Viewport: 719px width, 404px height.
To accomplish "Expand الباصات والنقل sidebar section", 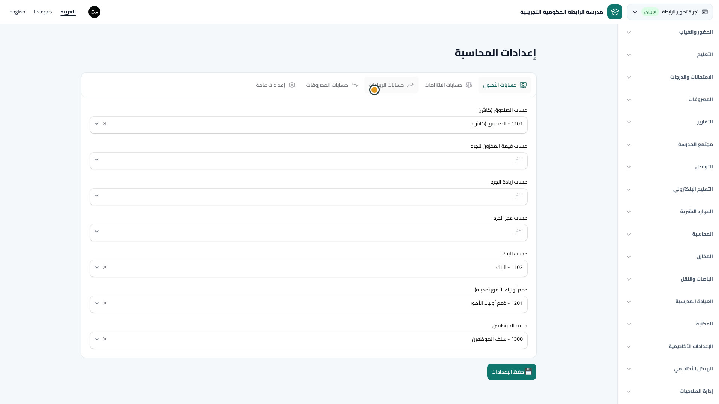I will (670, 279).
